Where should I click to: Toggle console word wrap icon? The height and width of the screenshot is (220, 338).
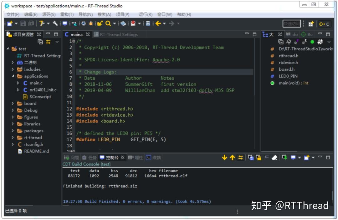tap(267, 157)
